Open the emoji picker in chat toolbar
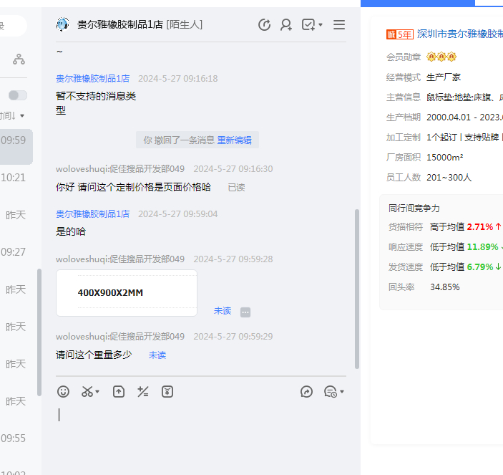The width and height of the screenshot is (503, 475). (64, 392)
